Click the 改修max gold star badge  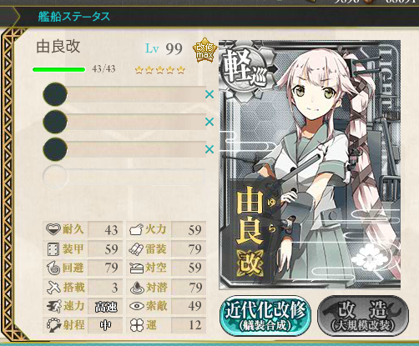point(204,50)
